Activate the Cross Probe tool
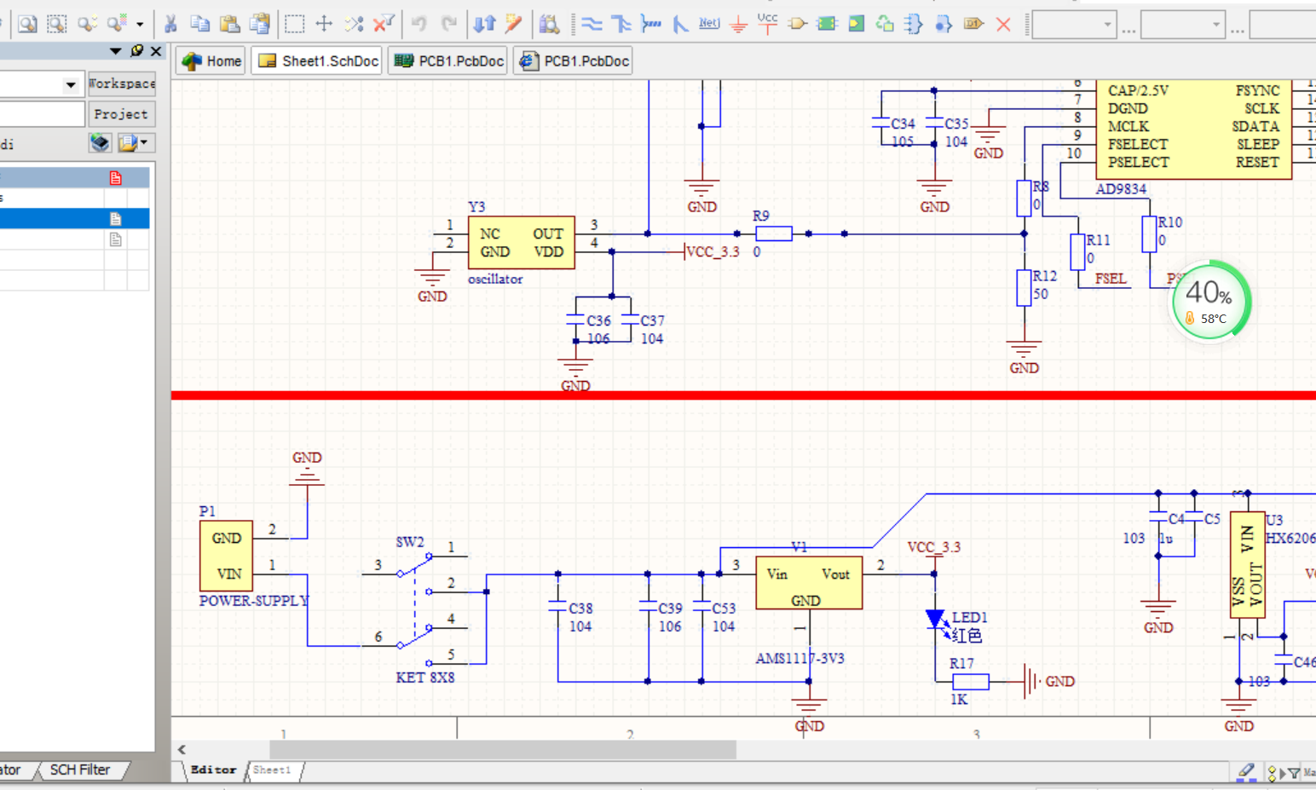 (x=513, y=24)
